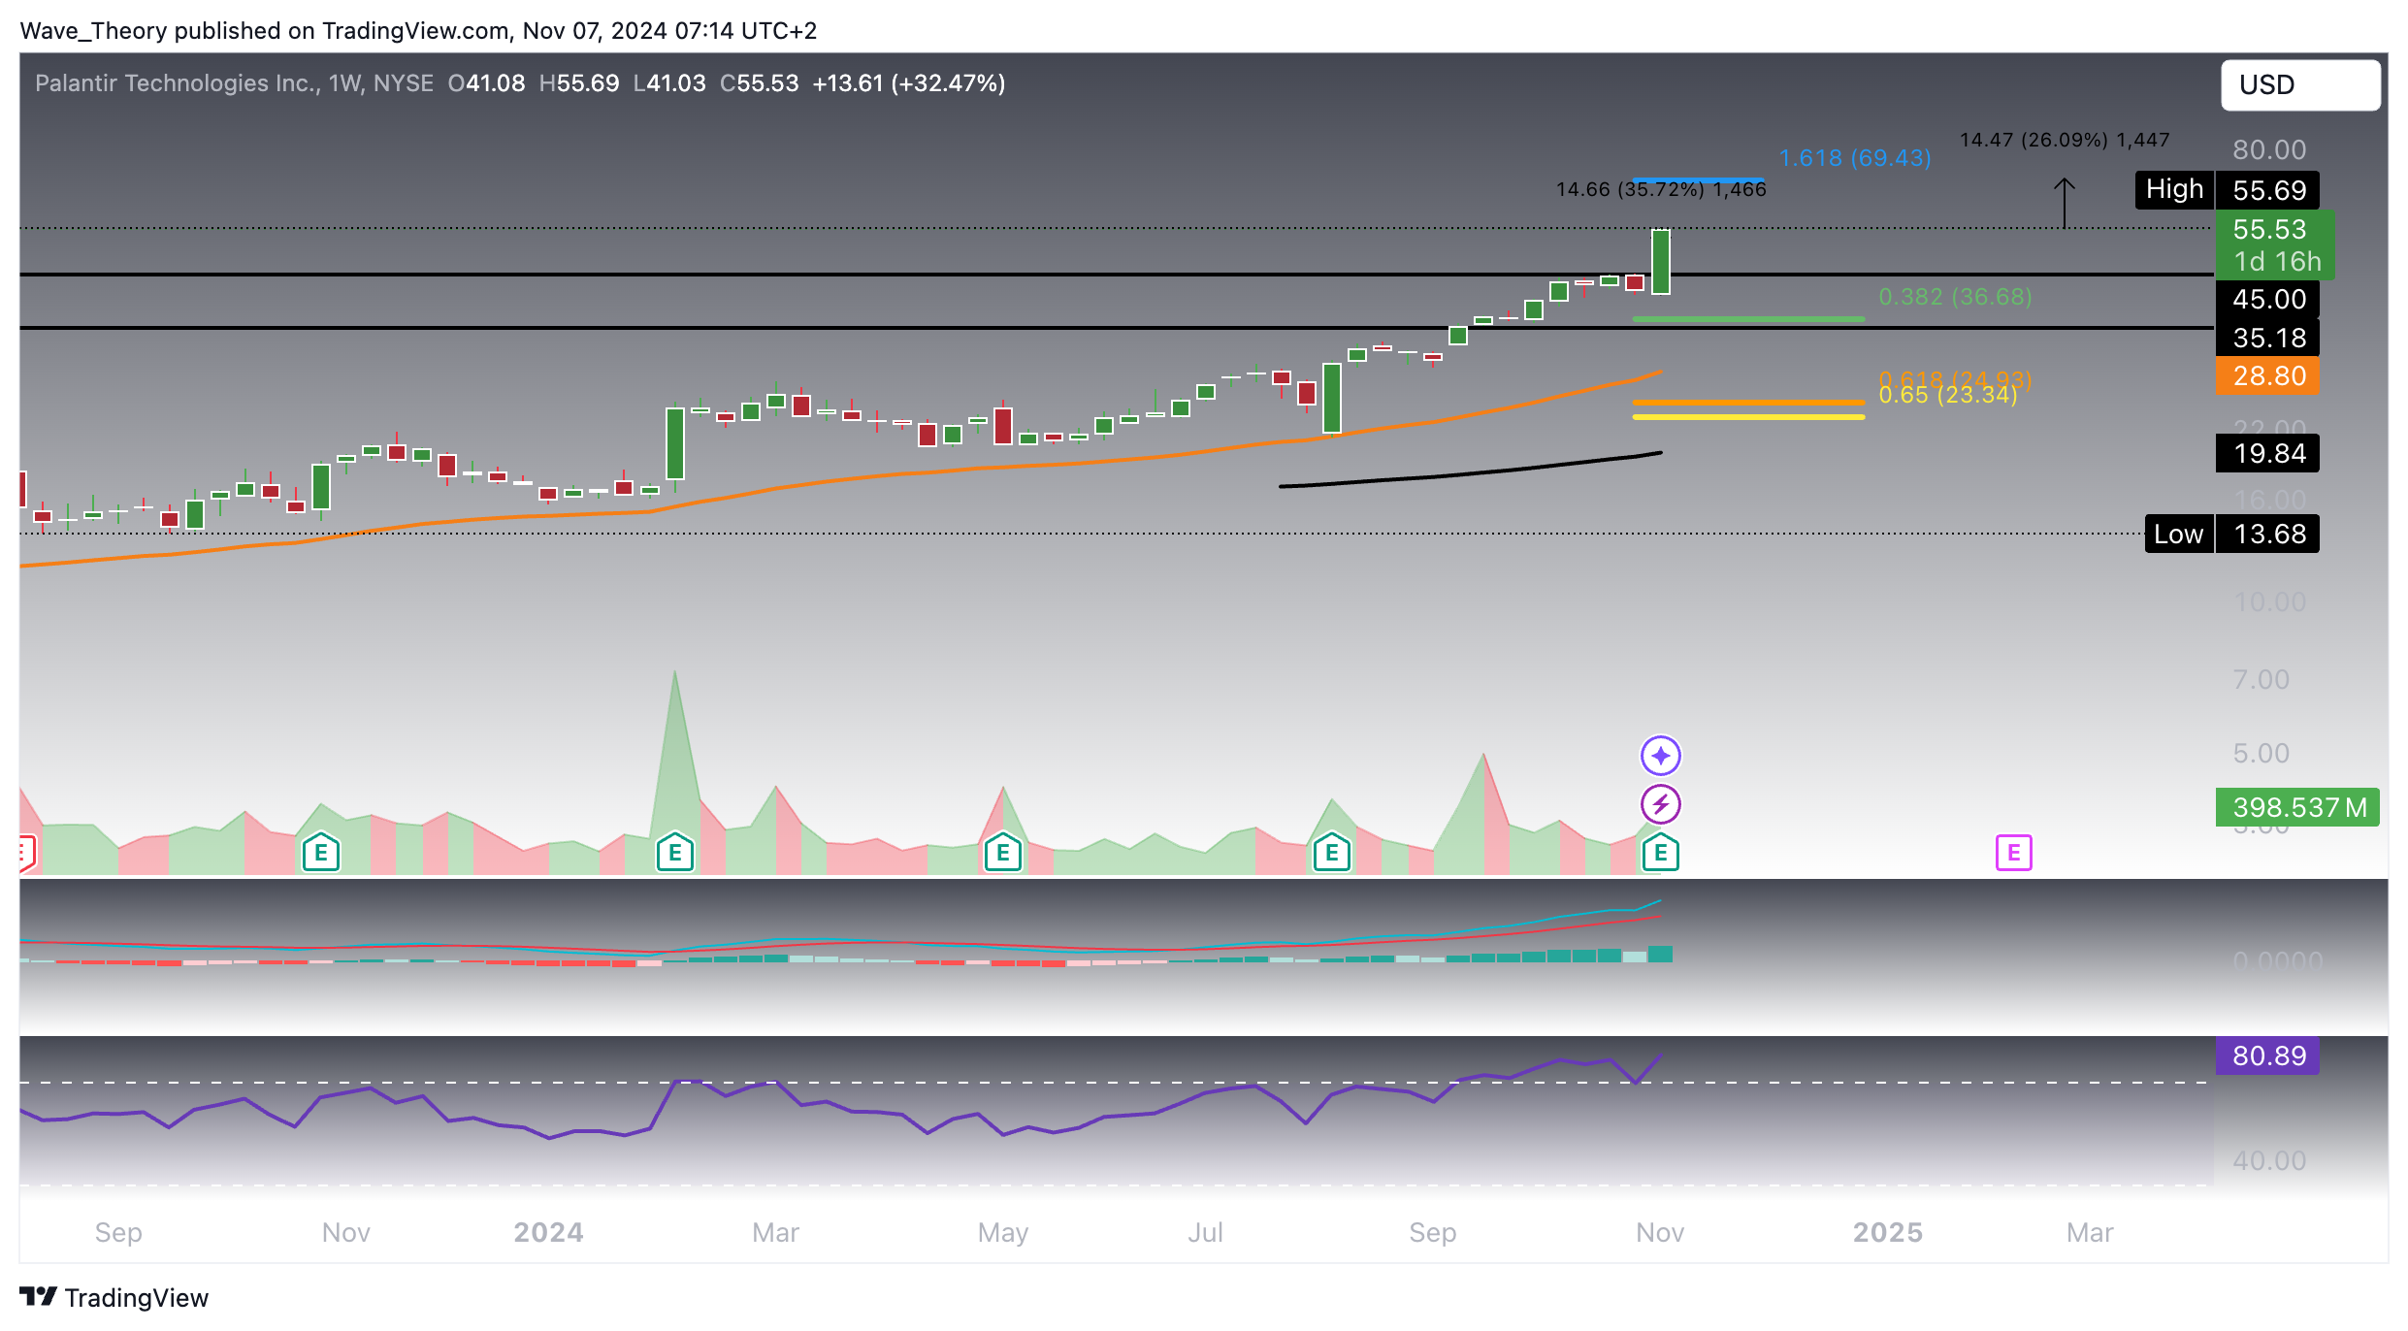Open the USD currency selector
Image resolution: width=2408 pixels, height=1331 pixels.
(2299, 85)
